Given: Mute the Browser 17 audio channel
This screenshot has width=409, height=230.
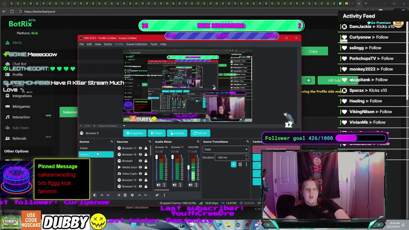Looking at the screenshot, I should pos(174,185).
